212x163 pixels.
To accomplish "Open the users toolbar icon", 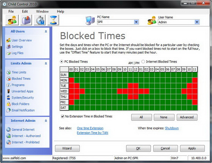I will (x=12, y=20).
